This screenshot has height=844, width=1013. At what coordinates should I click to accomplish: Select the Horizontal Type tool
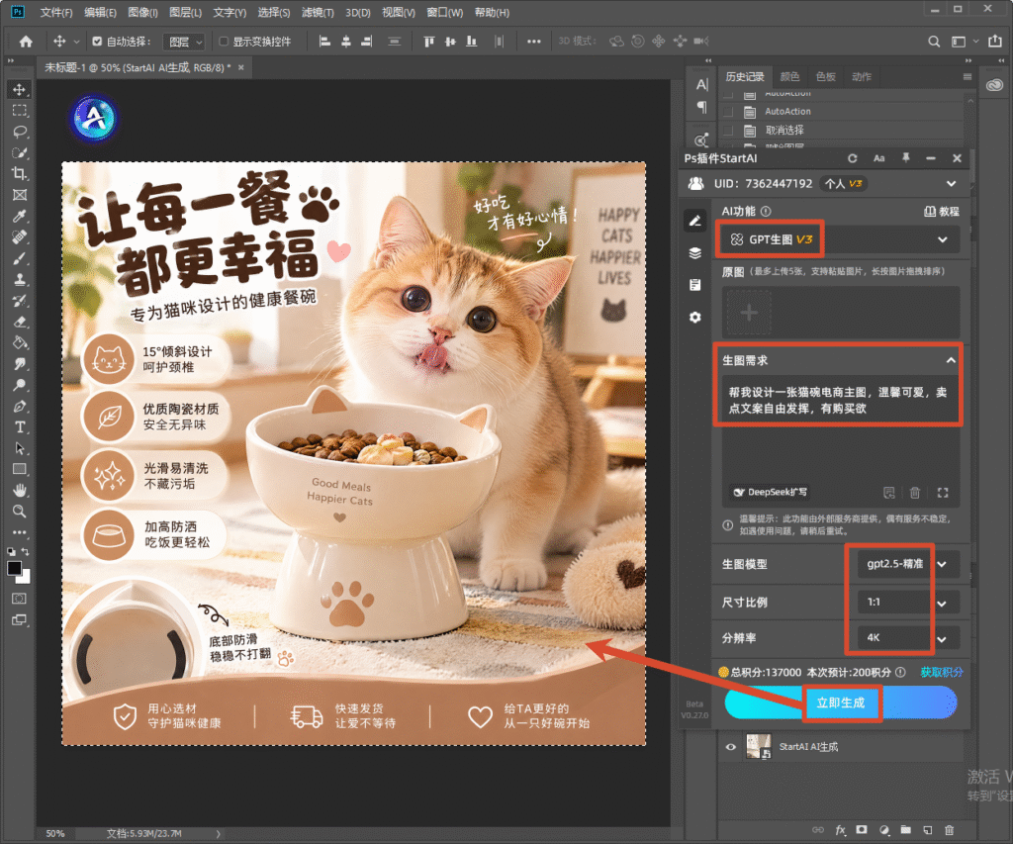coord(20,427)
